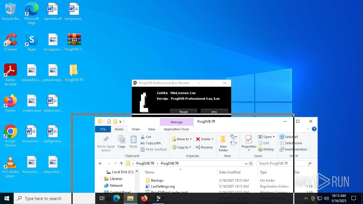Open New item dropdown in New group
Screen dimensions: 363x204
(234, 137)
